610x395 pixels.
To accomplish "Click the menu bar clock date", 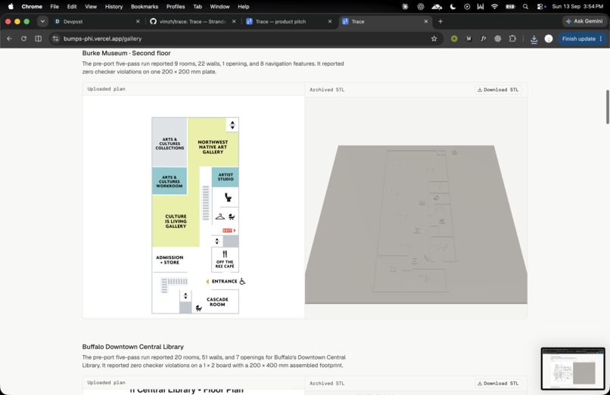I will tap(577, 7).
